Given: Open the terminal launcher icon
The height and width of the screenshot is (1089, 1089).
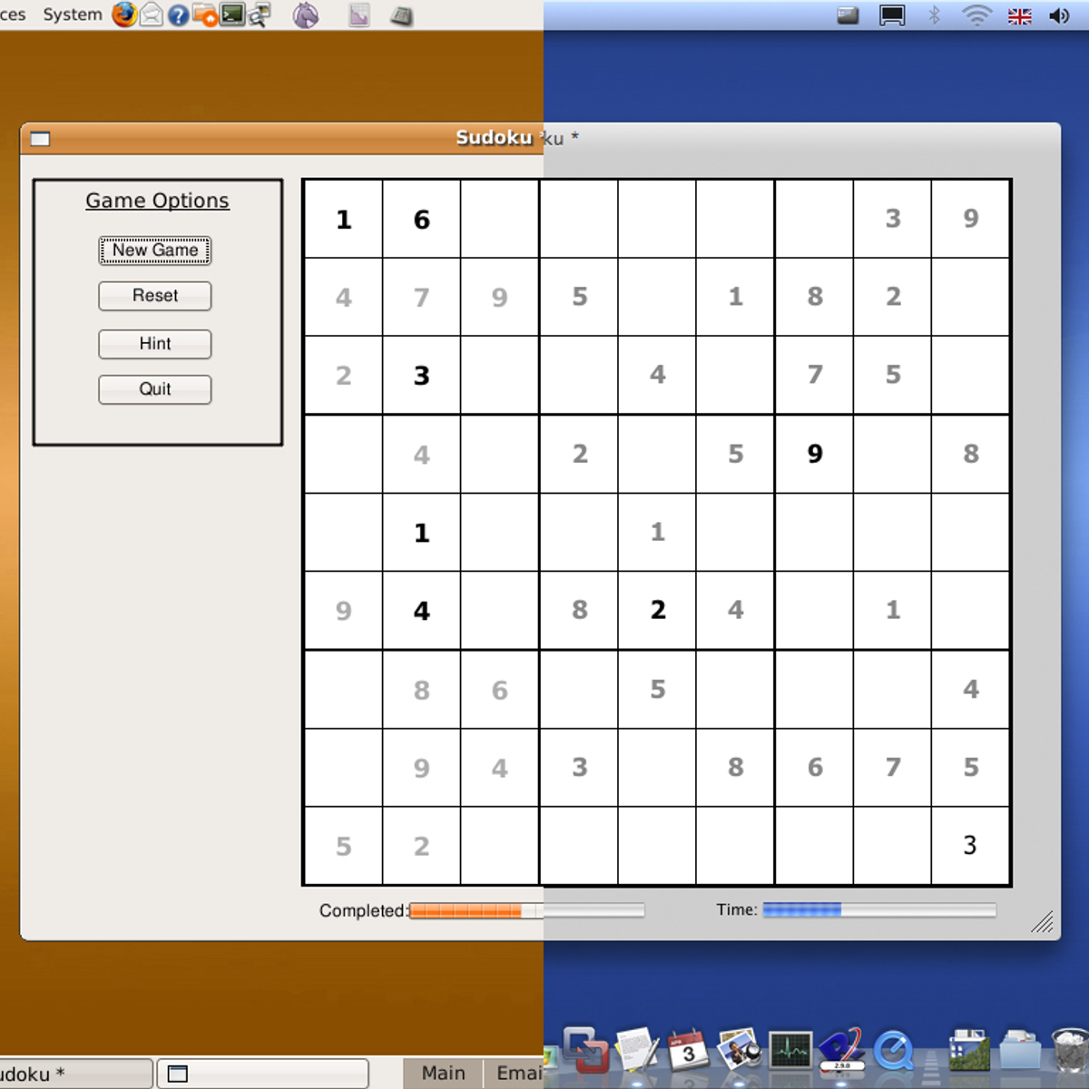Looking at the screenshot, I should click(x=232, y=15).
